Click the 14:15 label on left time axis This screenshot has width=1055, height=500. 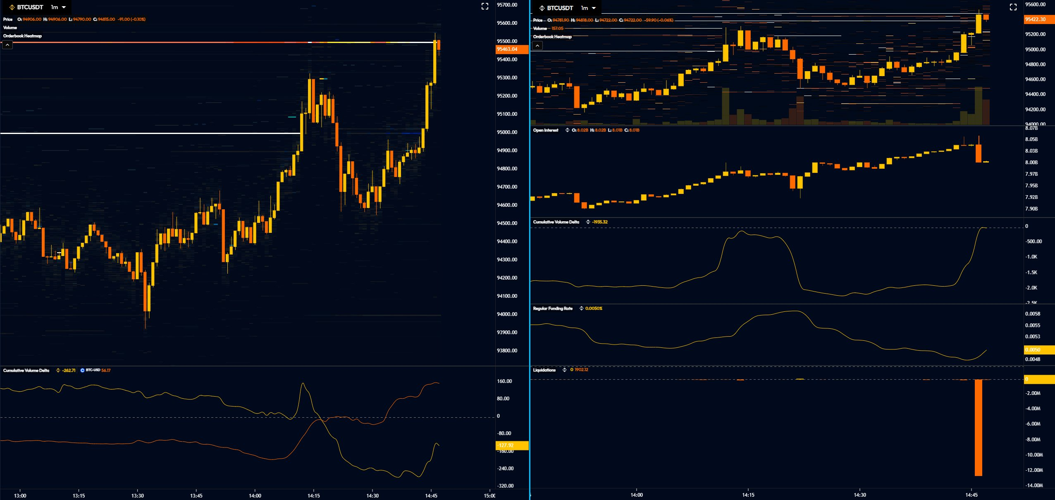point(314,495)
